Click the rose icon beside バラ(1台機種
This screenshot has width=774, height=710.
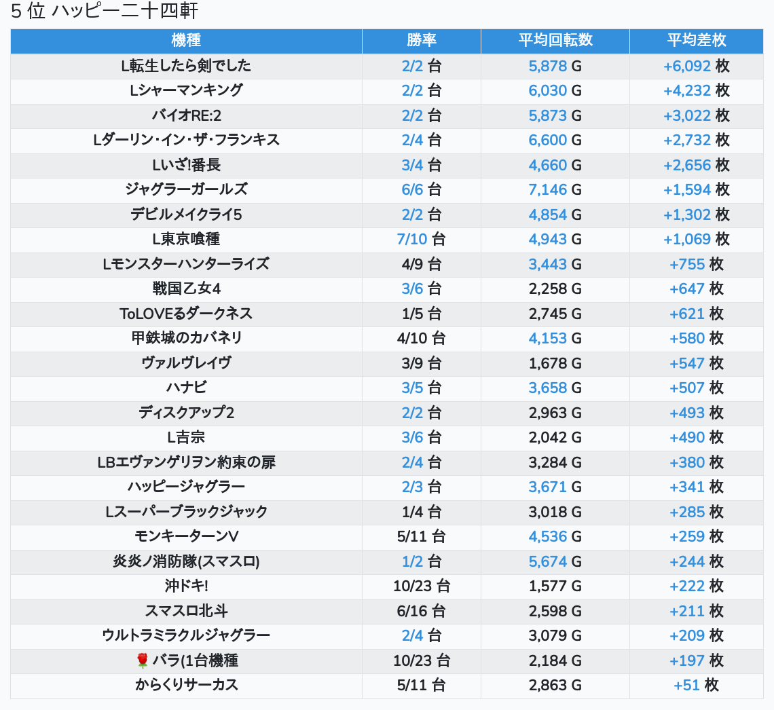click(x=142, y=660)
